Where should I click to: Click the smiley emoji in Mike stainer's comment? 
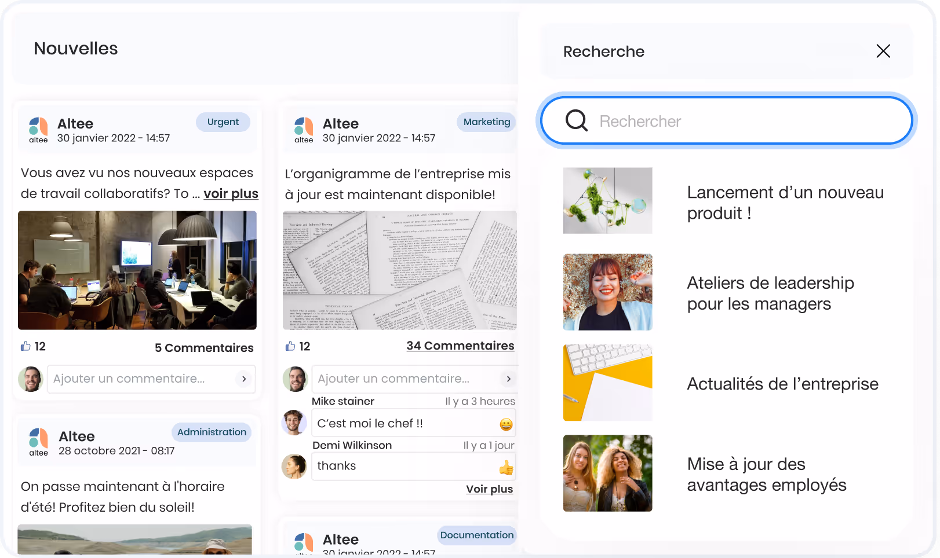click(x=506, y=424)
